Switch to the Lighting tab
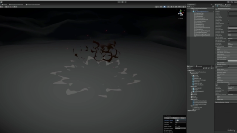 [228, 4]
